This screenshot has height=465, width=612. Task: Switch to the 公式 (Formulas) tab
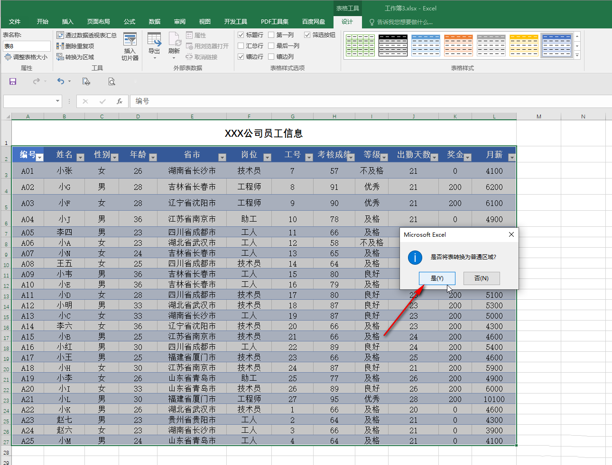coord(130,22)
